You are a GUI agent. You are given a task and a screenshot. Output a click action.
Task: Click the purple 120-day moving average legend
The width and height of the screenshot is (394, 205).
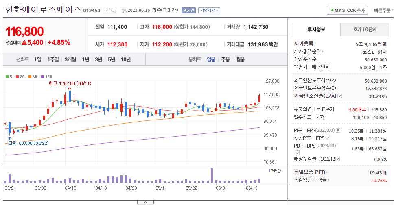(x=47, y=76)
